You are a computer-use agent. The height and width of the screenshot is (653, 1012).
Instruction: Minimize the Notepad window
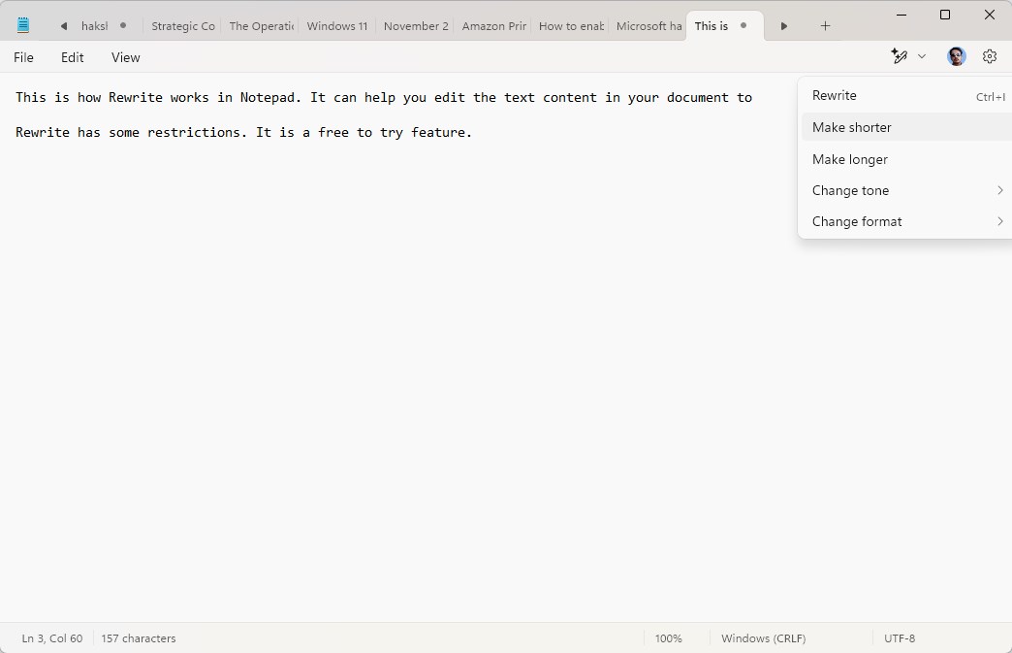point(901,15)
